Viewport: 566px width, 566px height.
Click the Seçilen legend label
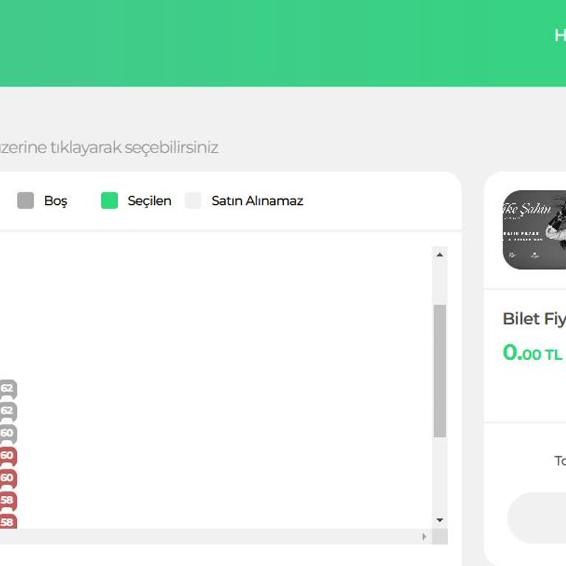coord(150,200)
